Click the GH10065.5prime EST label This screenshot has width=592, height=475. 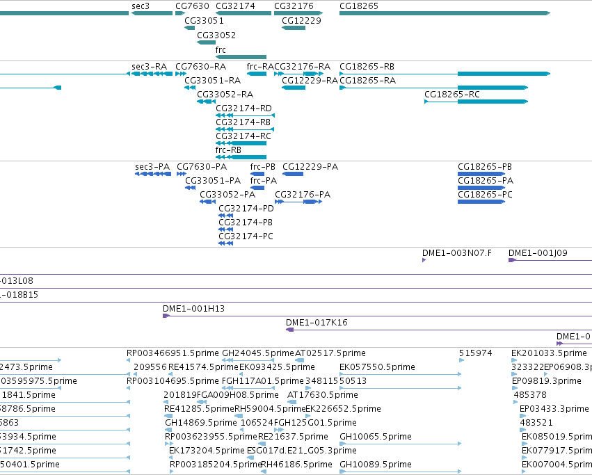376,437
